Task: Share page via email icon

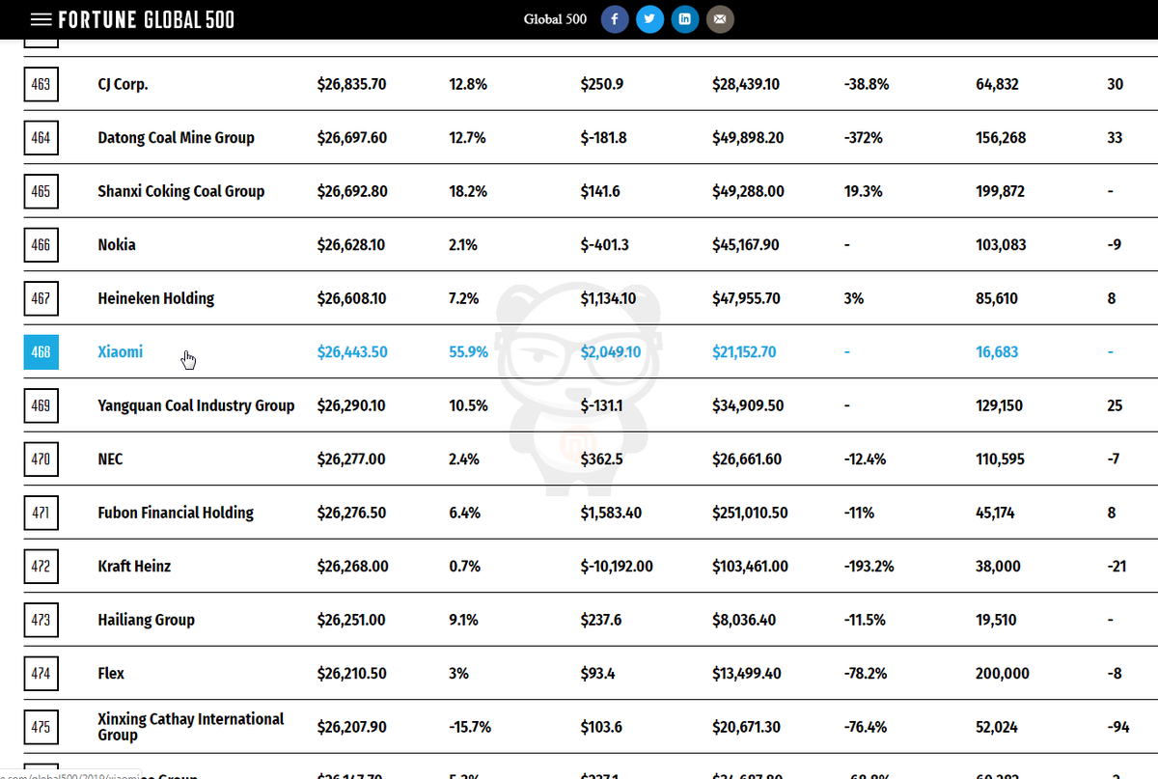Action: click(x=719, y=19)
